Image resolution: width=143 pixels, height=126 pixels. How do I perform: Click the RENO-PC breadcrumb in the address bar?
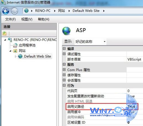[x=43, y=11]
